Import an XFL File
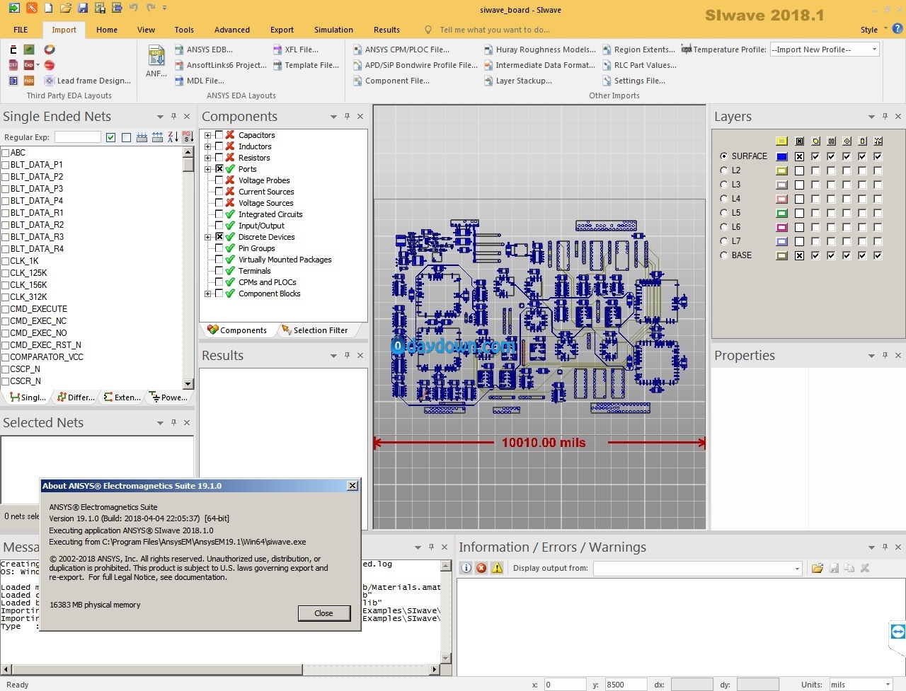This screenshot has width=906, height=691. (295, 50)
